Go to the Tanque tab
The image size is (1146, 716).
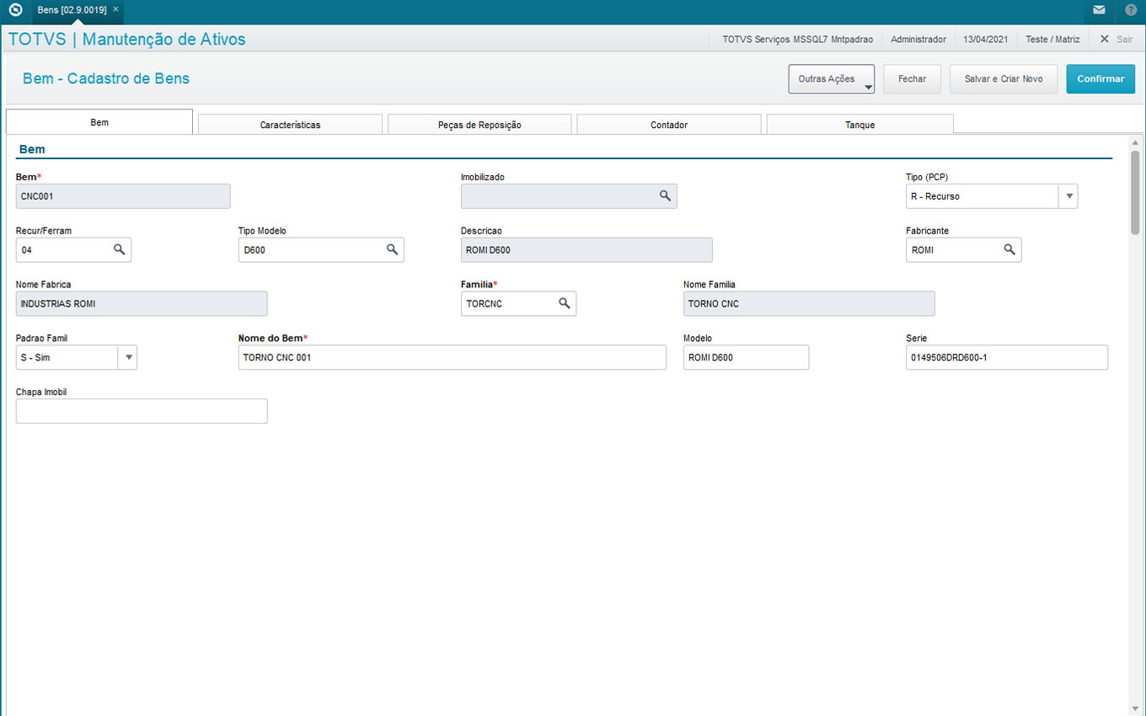(859, 125)
